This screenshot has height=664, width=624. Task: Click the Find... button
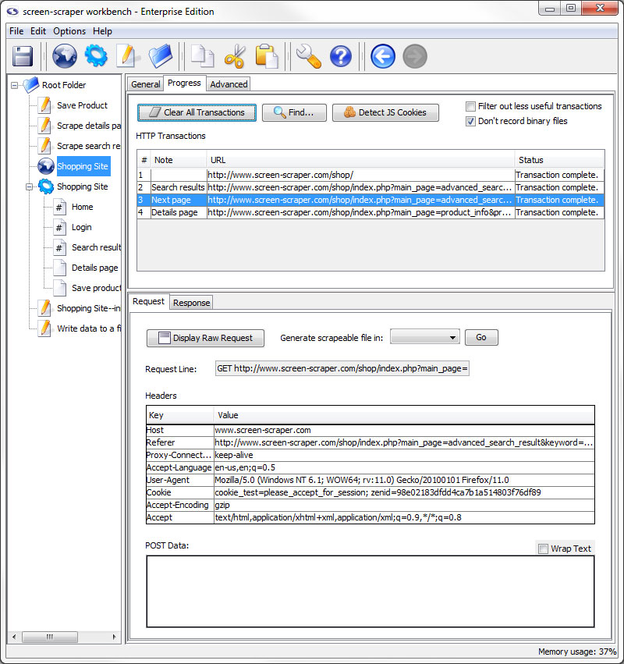click(x=294, y=112)
